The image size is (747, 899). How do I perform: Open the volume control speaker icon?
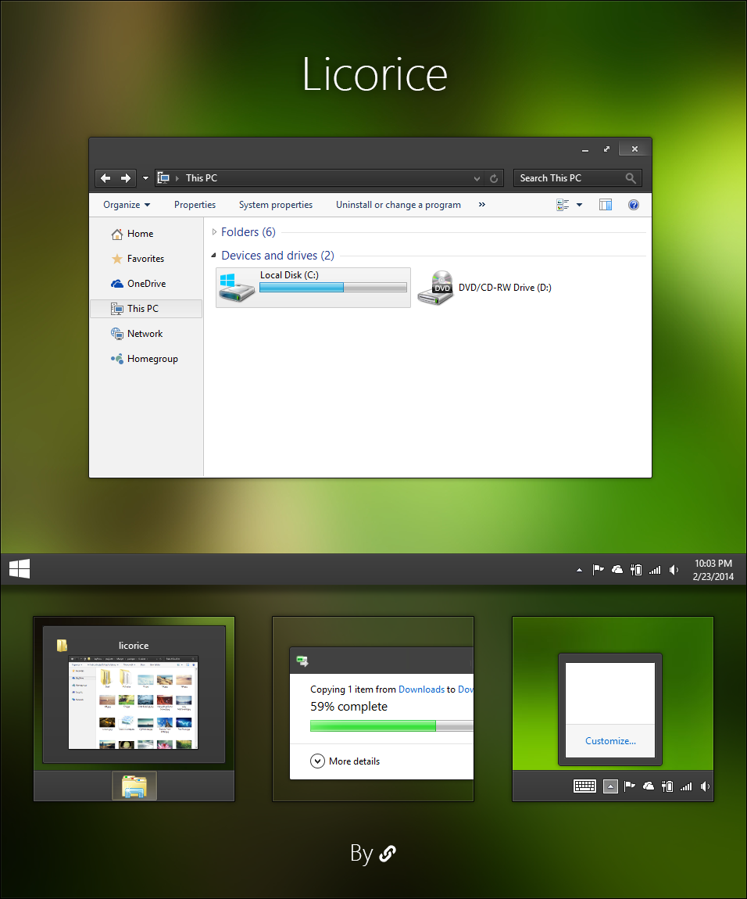pyautogui.click(x=674, y=570)
